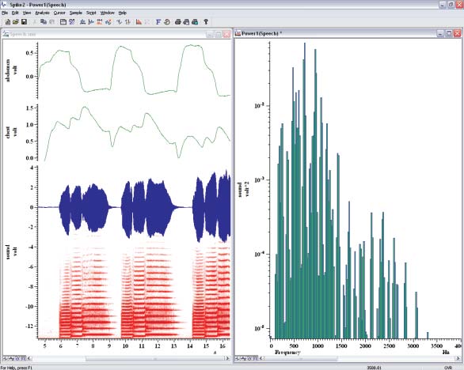Click the Save floppy disk toolbar icon
Image resolution: width=464 pixels, height=370 pixels.
25,22
